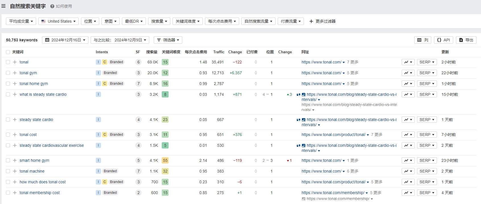Click difficulty badge 32 for 'tonal machine'

(x=165, y=171)
